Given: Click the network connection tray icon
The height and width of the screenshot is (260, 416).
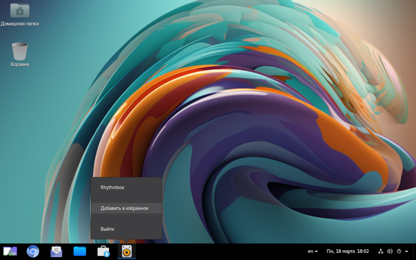Looking at the screenshot, I should [381, 252].
